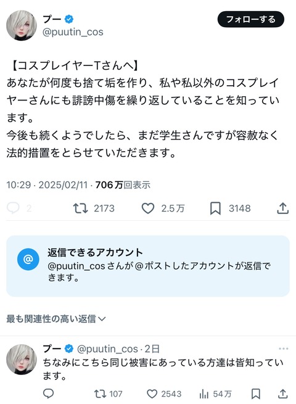296x404 pixels.
Task: Bookmark the reply post
Action: (x=255, y=394)
